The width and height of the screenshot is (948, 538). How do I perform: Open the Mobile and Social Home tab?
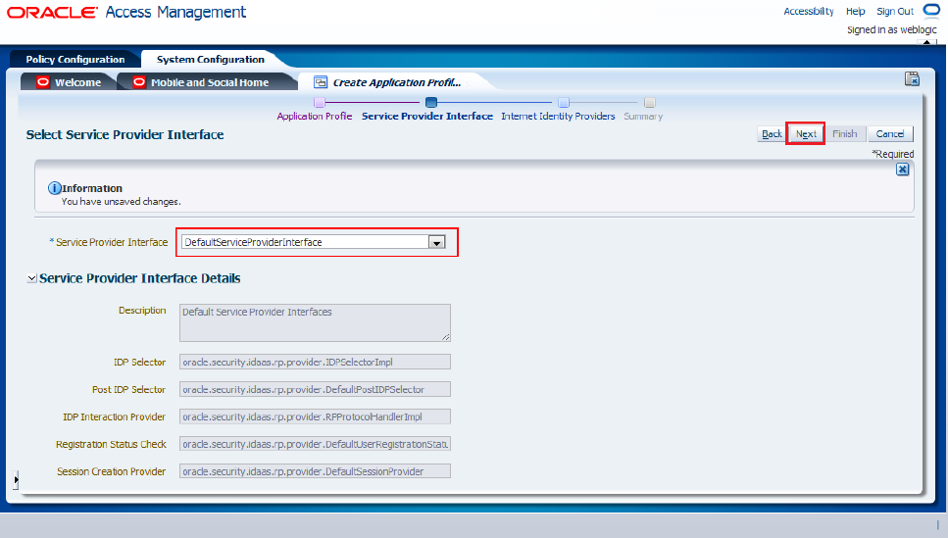pos(210,82)
